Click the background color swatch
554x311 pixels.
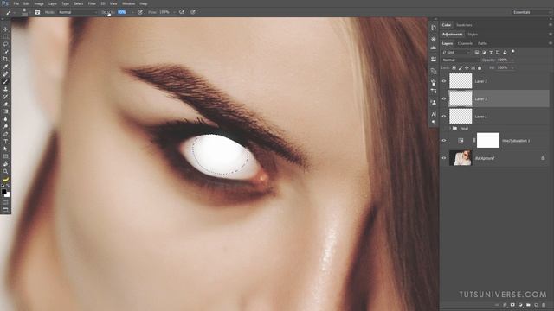8,194
